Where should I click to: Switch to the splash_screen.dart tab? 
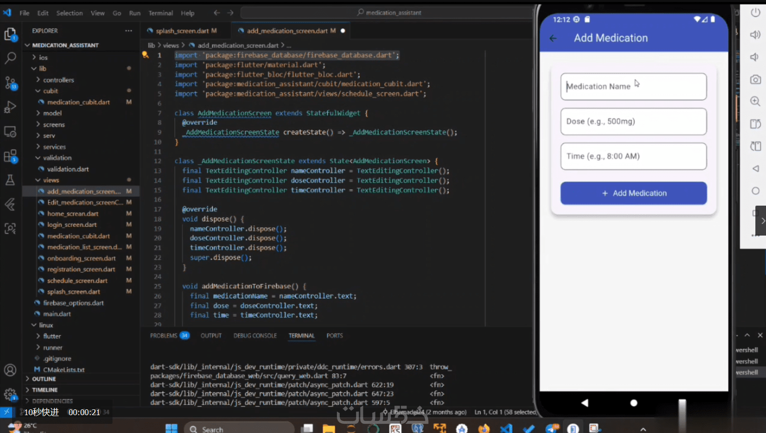pos(182,31)
